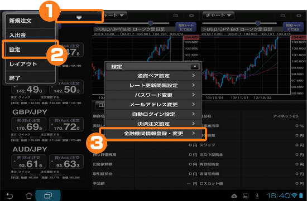Tap 指定レートにて注文 on right chart

(293, 27)
